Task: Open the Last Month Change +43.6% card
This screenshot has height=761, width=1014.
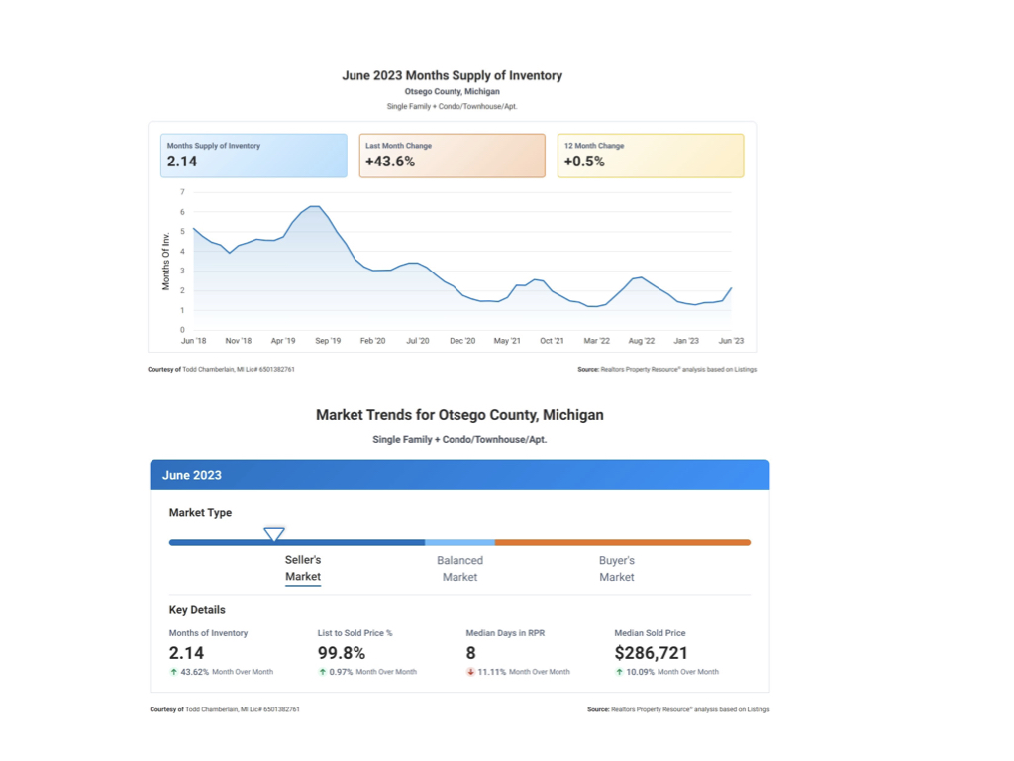Action: click(x=452, y=156)
